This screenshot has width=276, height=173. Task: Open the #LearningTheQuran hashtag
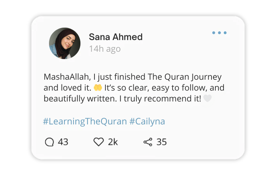85,121
